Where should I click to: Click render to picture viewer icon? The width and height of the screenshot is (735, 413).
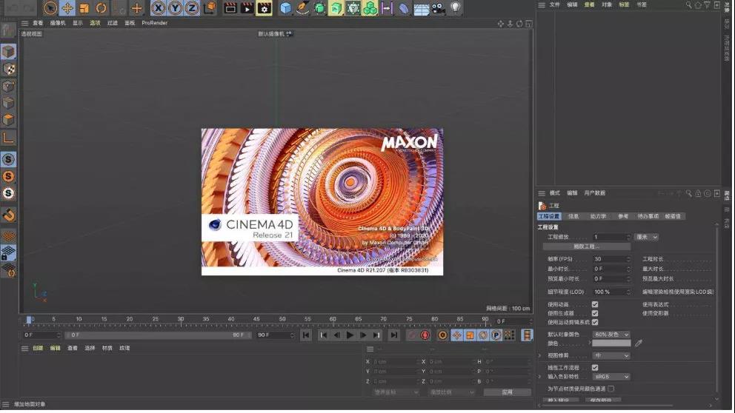click(247, 8)
